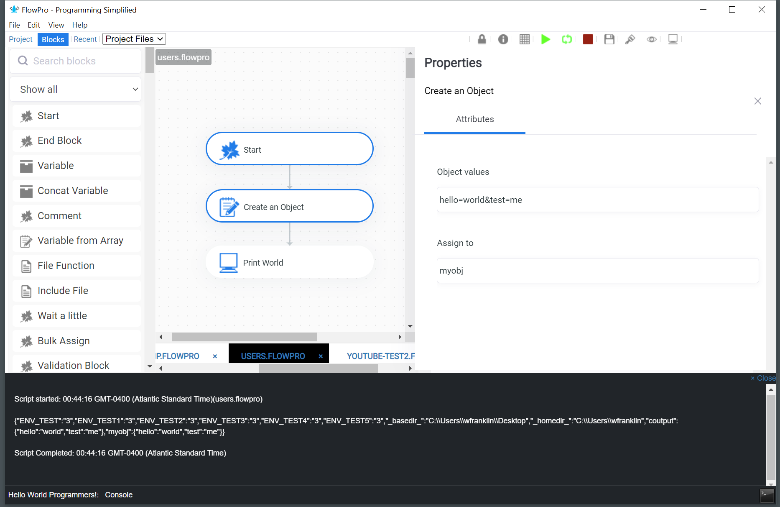The height and width of the screenshot is (507, 780).
Task: Choose the Concat Variable block
Action: tap(76, 191)
